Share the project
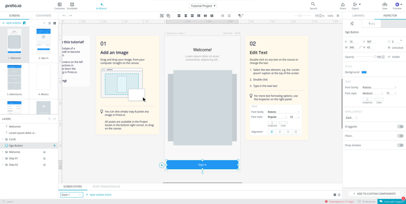 (343, 6)
